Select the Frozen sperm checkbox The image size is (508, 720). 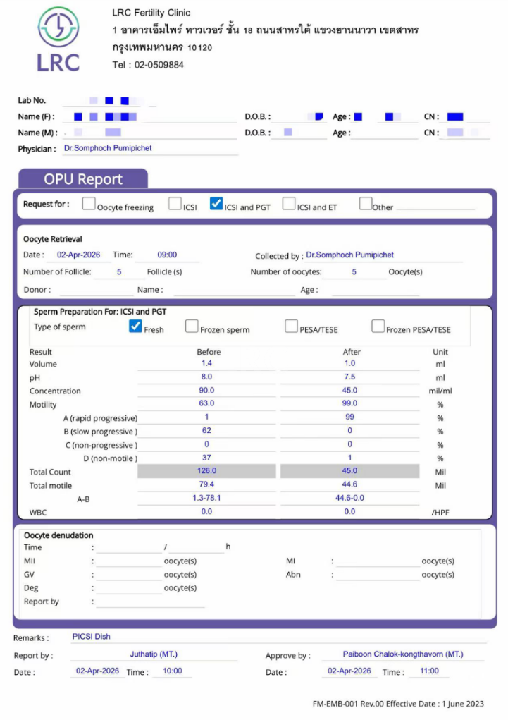click(x=192, y=326)
